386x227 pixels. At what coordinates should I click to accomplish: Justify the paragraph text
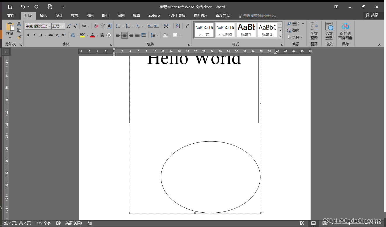pos(137,35)
